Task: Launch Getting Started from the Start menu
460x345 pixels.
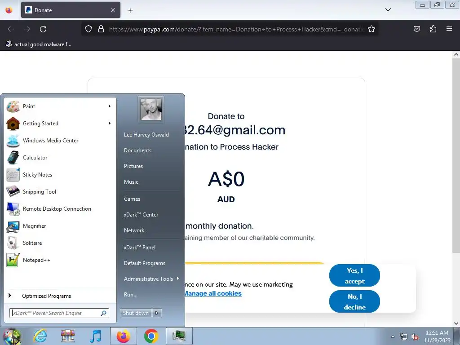Action: [x=60, y=123]
